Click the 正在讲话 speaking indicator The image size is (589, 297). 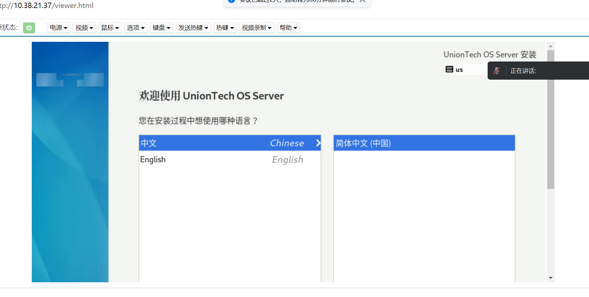click(523, 71)
